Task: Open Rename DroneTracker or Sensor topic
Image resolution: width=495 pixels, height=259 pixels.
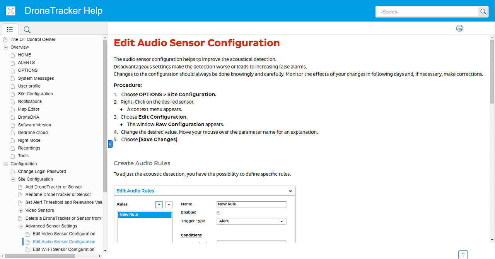Action: [x=58, y=195]
